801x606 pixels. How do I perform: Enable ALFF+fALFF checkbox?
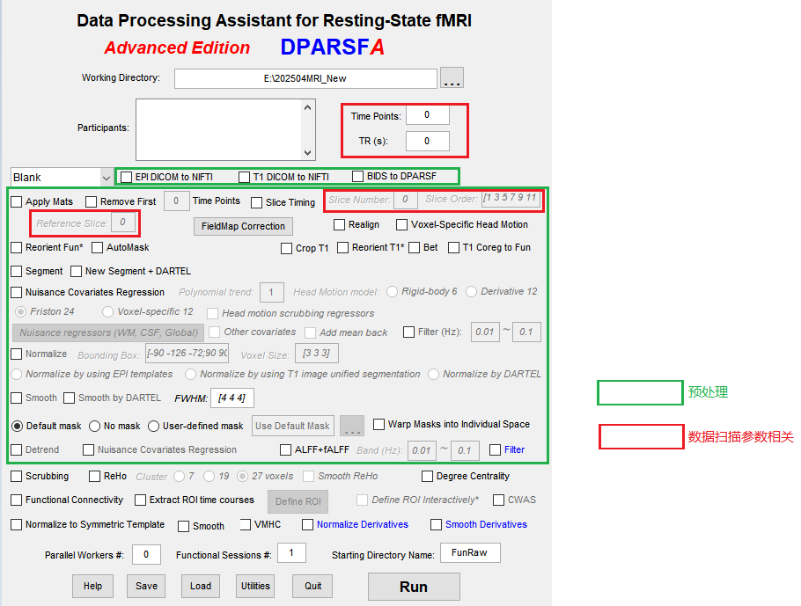(x=285, y=449)
